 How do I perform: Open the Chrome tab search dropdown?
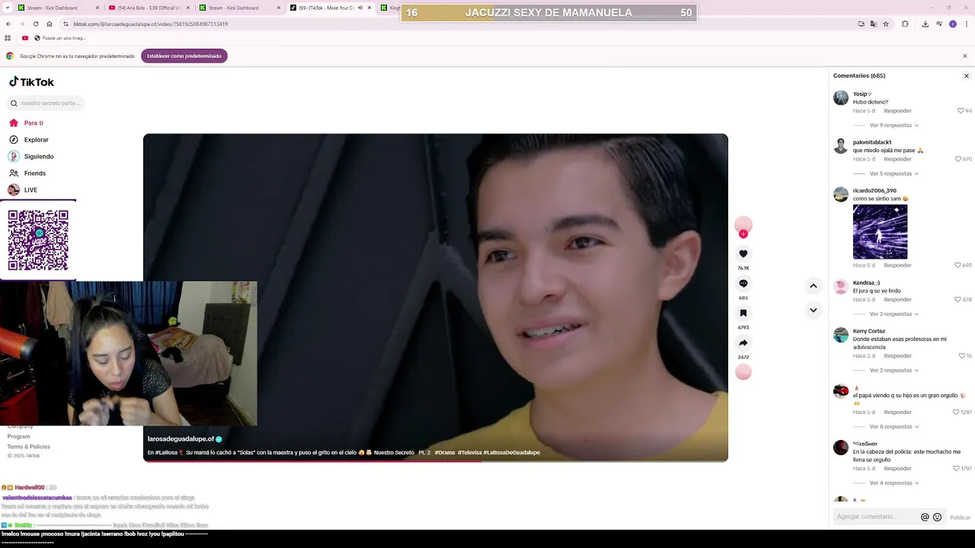[x=6, y=8]
